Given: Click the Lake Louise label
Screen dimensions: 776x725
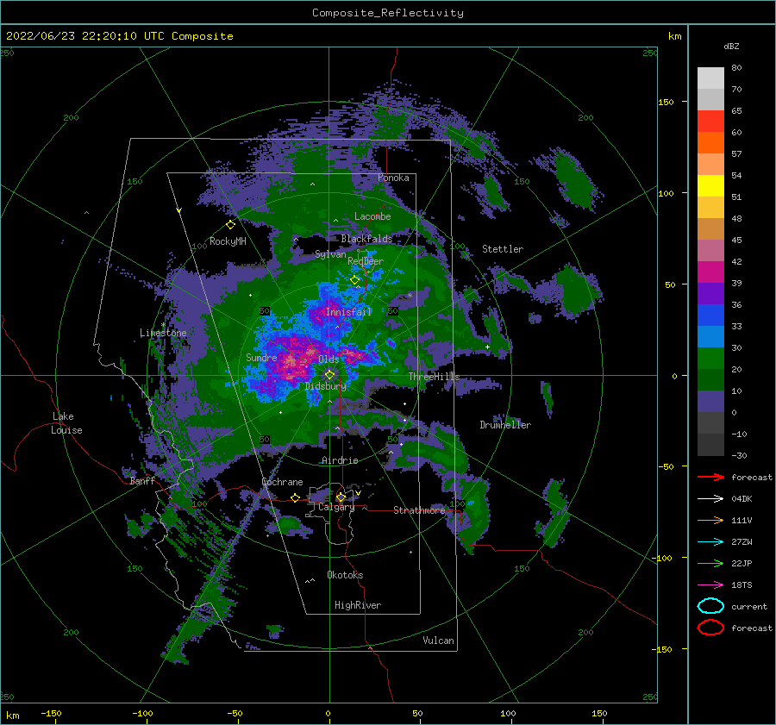Looking at the screenshot, I should (x=66, y=423).
